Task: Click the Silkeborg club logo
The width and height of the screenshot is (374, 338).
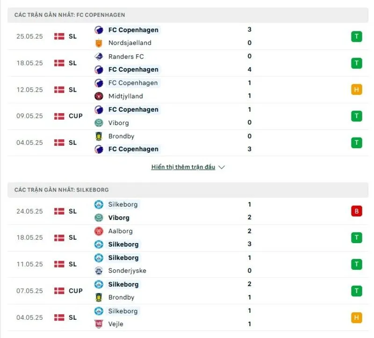Action: coord(99,204)
